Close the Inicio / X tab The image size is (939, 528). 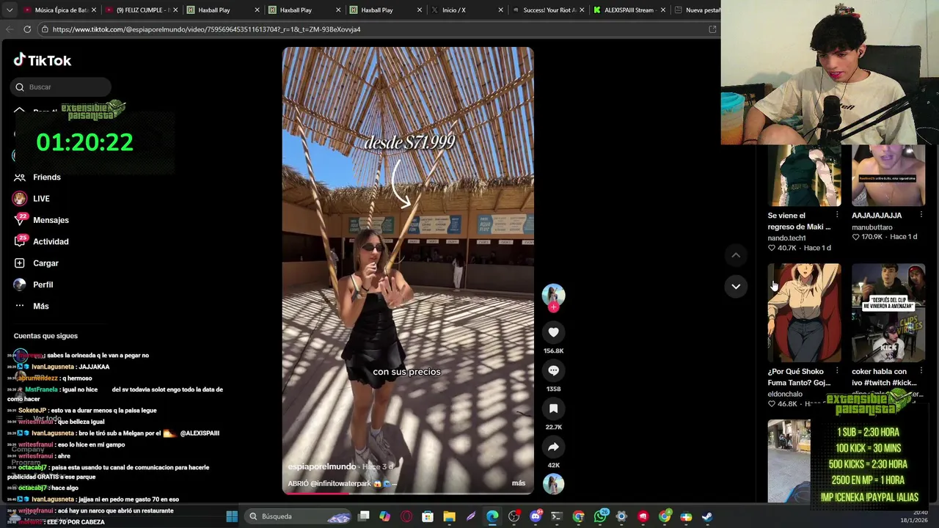click(500, 10)
